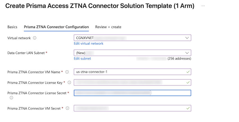
Task: Click the info icon beside Connector License Key
Action: [69, 82]
